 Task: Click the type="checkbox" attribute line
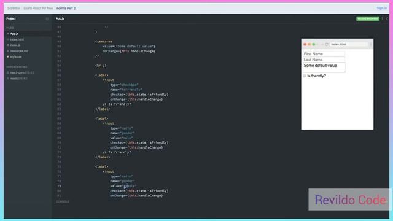coord(124,85)
